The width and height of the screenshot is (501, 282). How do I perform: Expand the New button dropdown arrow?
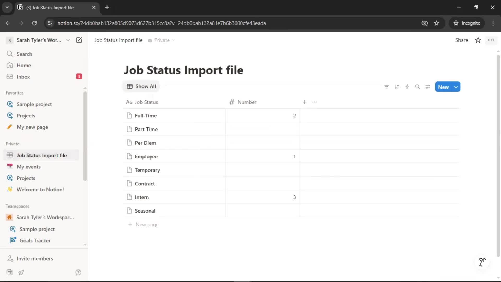(x=456, y=87)
